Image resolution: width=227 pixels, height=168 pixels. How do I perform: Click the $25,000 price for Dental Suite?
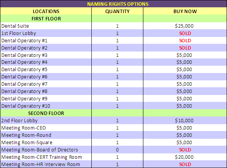coord(184,26)
